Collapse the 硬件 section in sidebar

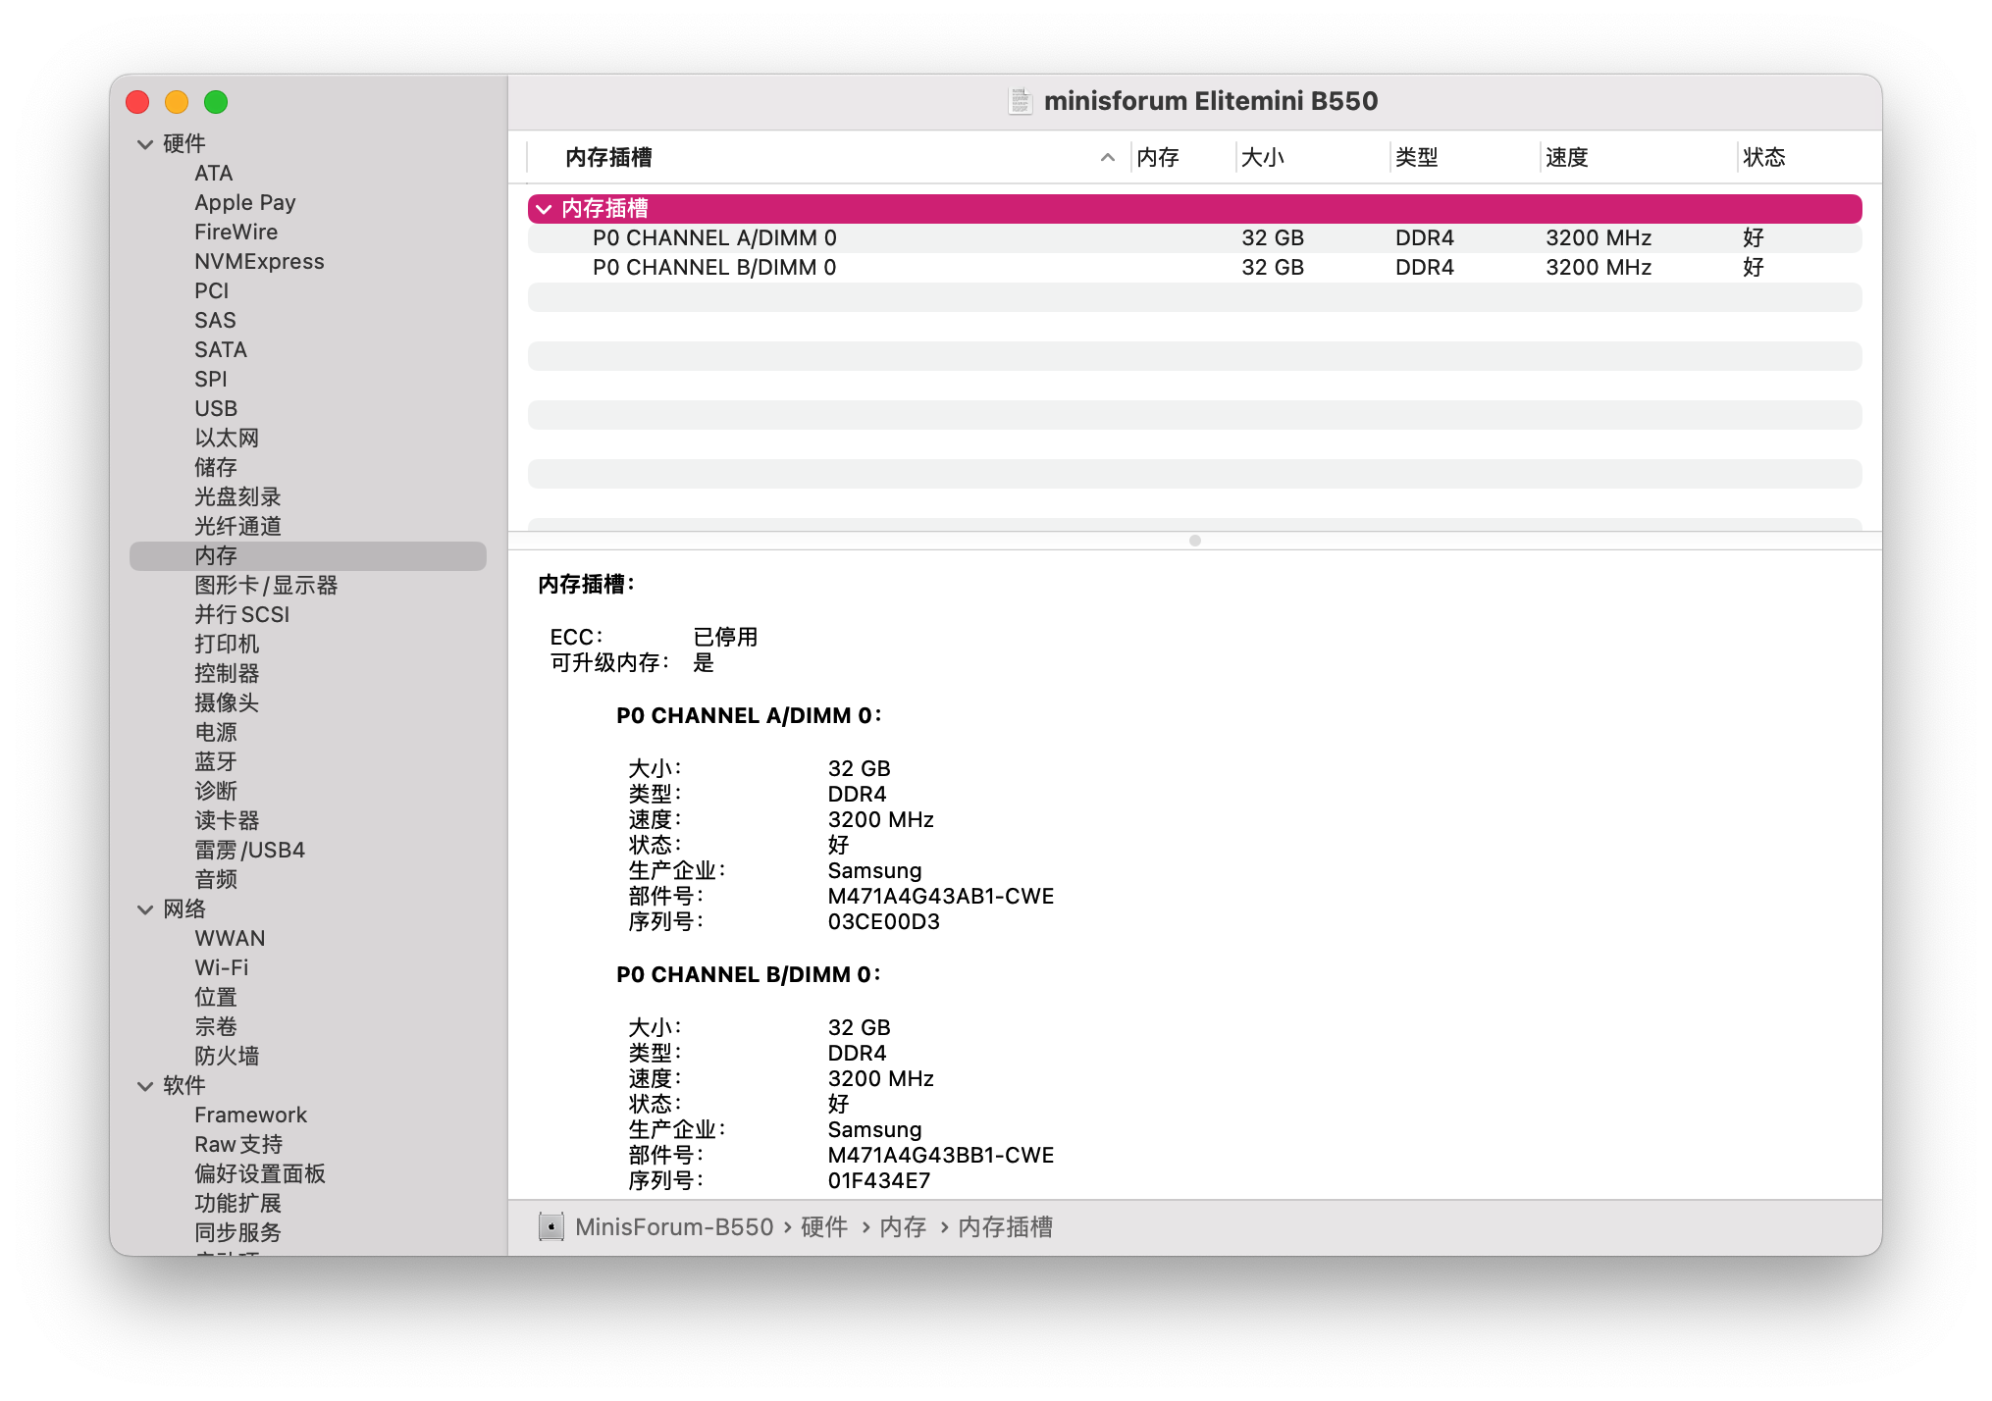(145, 144)
